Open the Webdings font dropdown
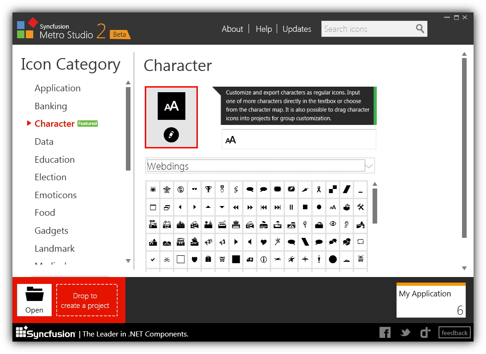The image size is (486, 354). click(260, 165)
